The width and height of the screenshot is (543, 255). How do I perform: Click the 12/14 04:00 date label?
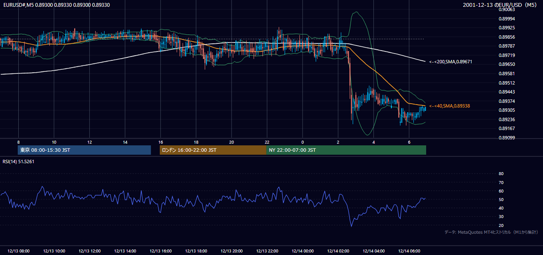tap(374, 251)
